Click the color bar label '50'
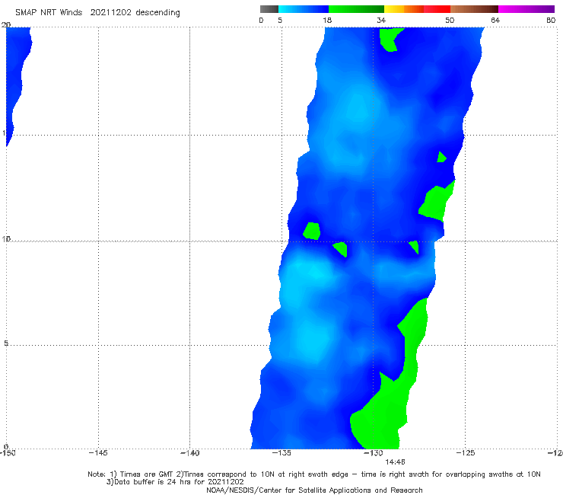The image size is (563, 495). [450, 21]
